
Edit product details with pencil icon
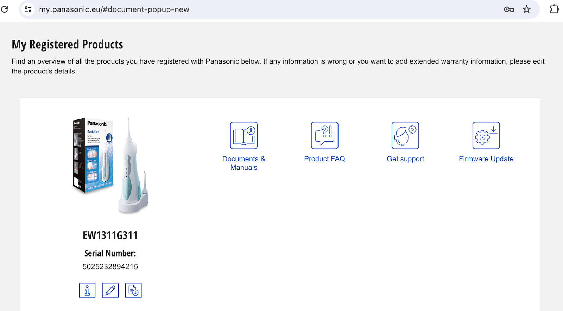pyautogui.click(x=110, y=290)
